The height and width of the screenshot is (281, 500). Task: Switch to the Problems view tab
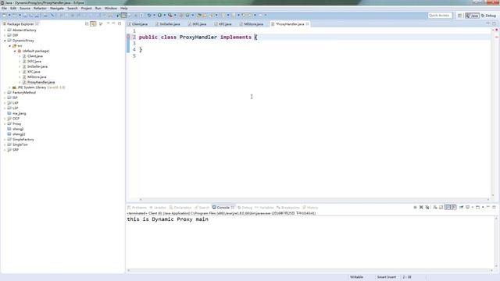tap(137, 208)
